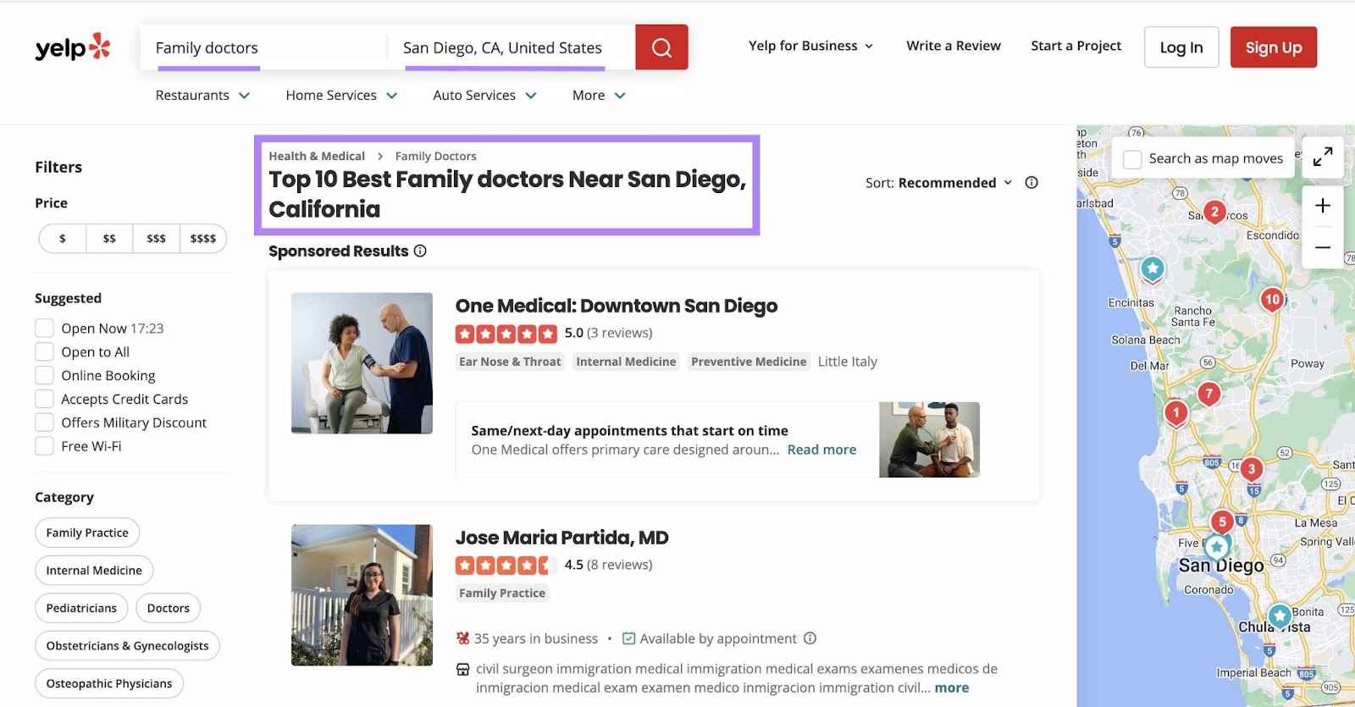
Task: Click the red search magnifier button
Action: tap(661, 47)
